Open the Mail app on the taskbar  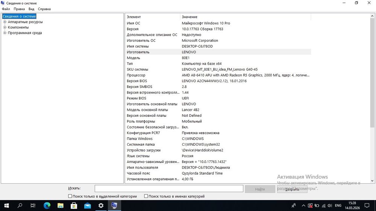click(88, 205)
